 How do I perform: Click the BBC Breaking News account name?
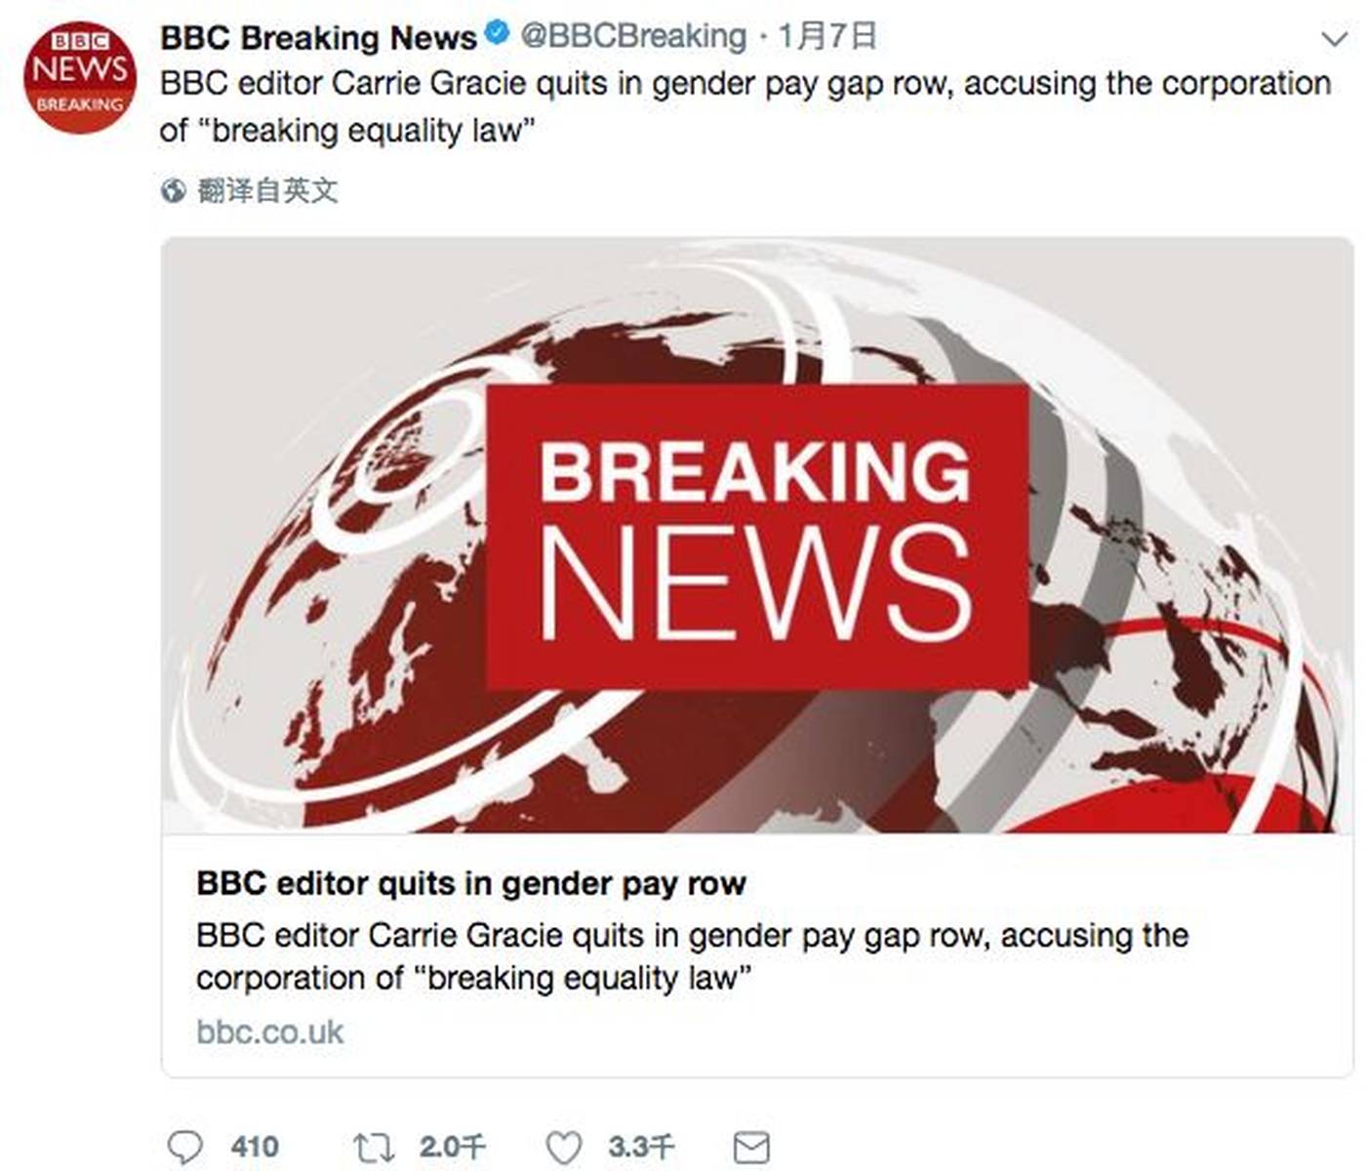pos(318,34)
